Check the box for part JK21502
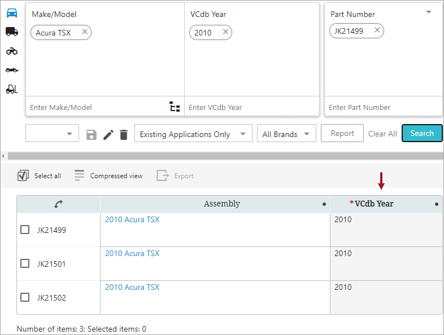Image resolution: width=444 pixels, height=335 pixels. click(25, 297)
